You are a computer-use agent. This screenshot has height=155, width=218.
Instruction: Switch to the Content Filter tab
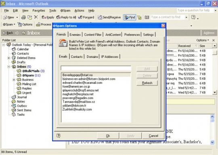(93, 35)
